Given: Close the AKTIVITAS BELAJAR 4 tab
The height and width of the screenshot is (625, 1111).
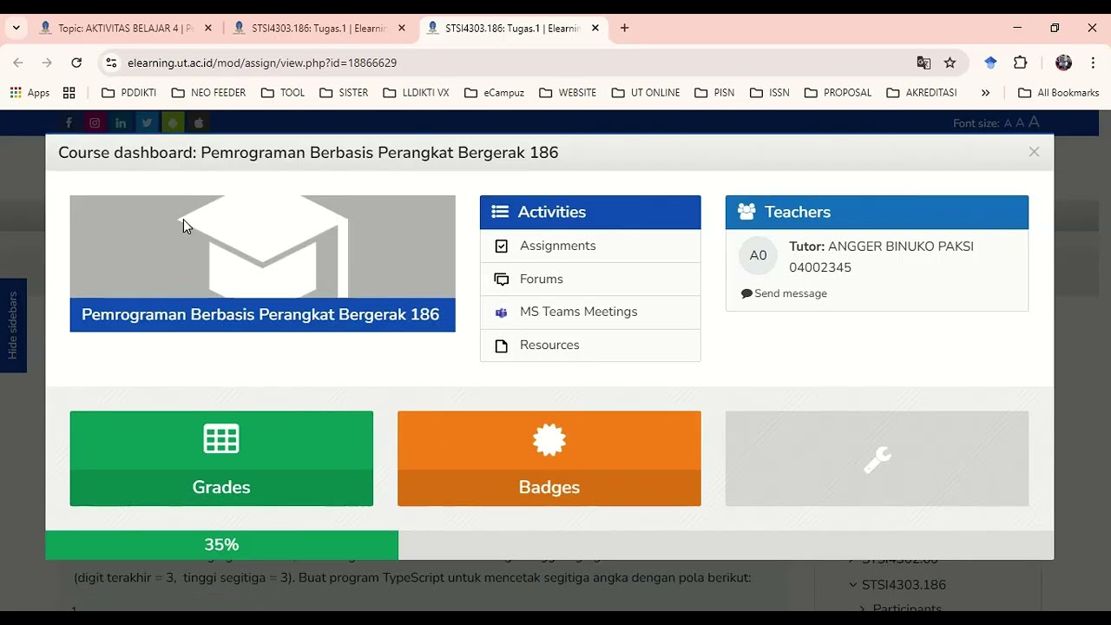Looking at the screenshot, I should coord(207,28).
